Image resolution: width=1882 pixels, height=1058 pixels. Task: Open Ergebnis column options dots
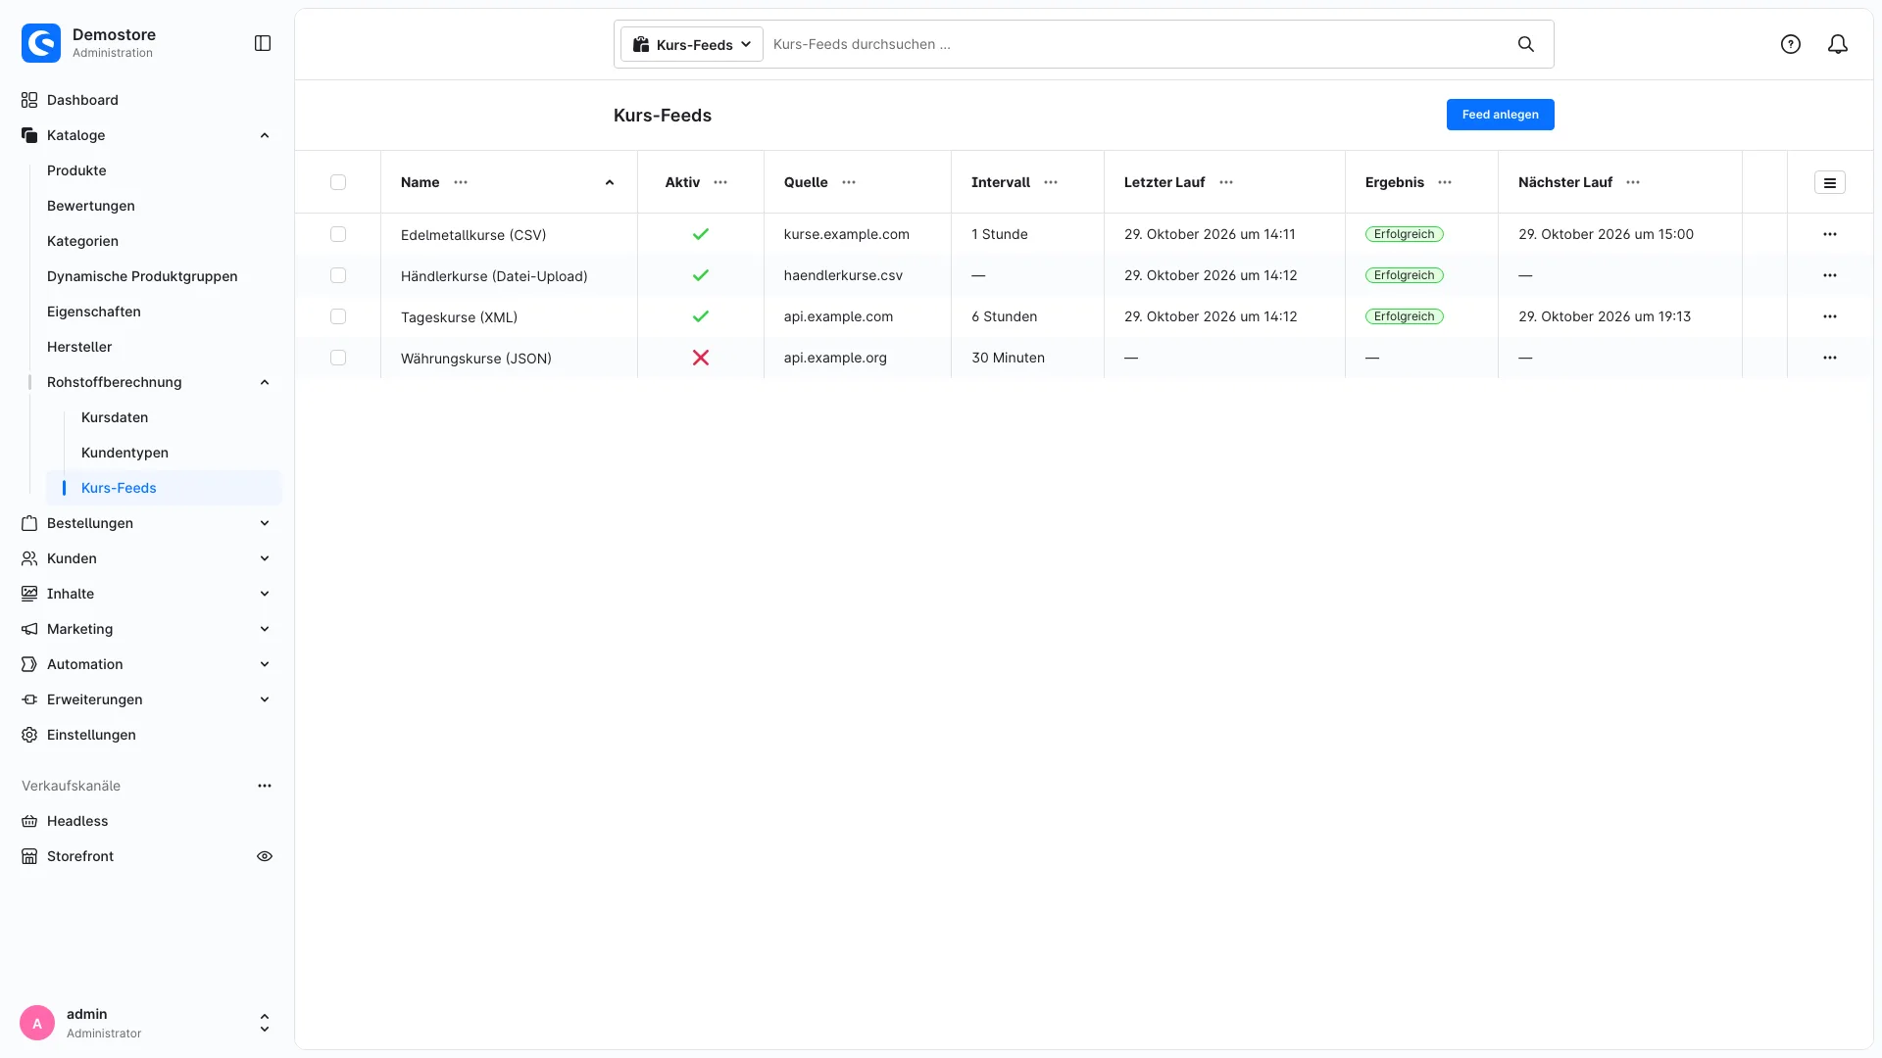coord(1445,182)
